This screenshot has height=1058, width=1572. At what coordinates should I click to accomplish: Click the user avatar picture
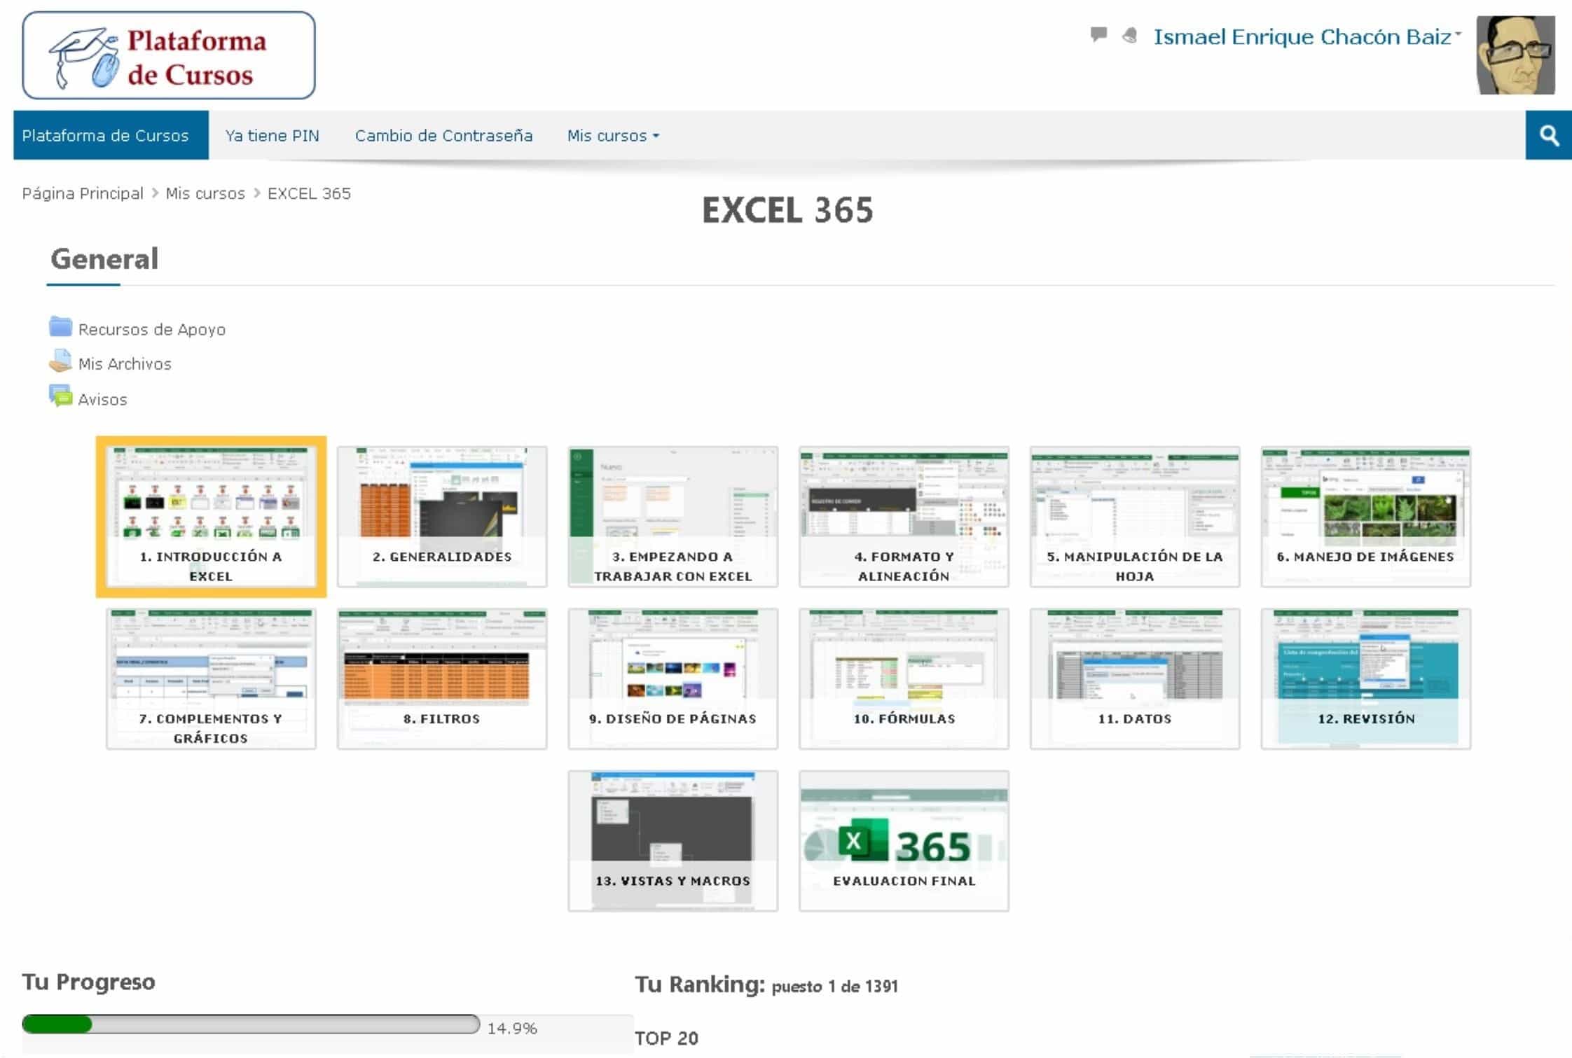coord(1515,55)
